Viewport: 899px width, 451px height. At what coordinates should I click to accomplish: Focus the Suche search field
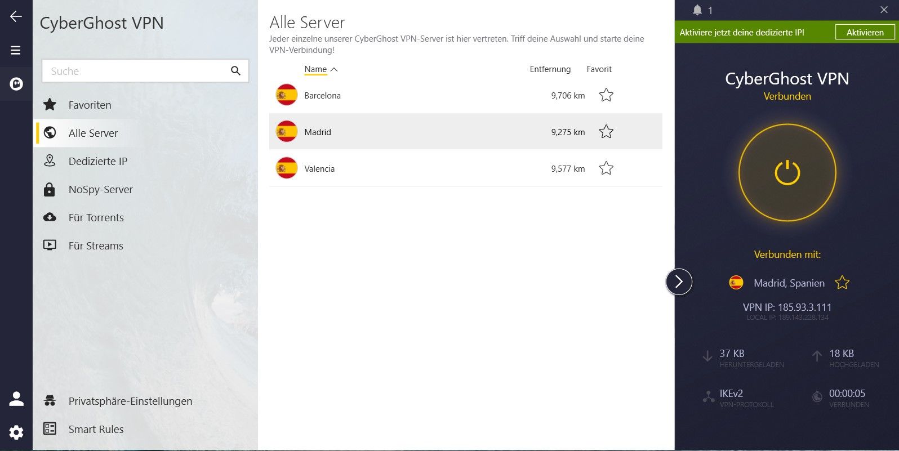[x=145, y=71]
